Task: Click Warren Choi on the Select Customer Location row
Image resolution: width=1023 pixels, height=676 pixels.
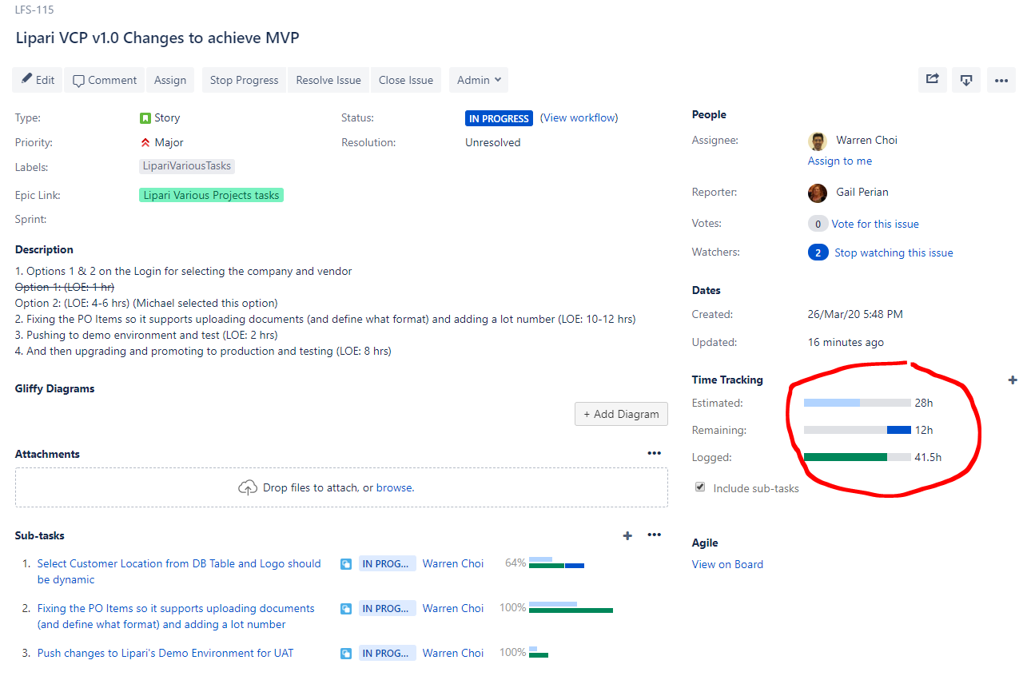Action: pos(453,563)
